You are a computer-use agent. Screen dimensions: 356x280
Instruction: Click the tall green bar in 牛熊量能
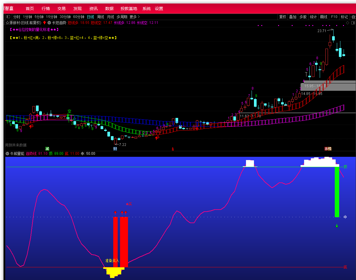[337, 192]
